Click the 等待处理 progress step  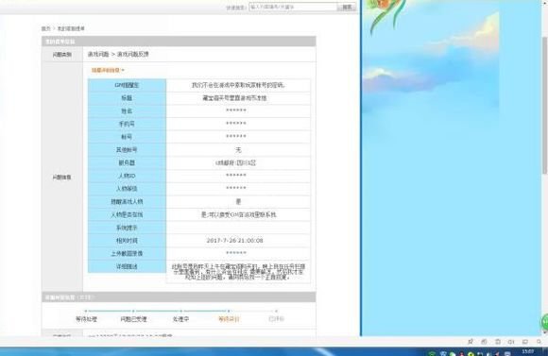[86, 319]
